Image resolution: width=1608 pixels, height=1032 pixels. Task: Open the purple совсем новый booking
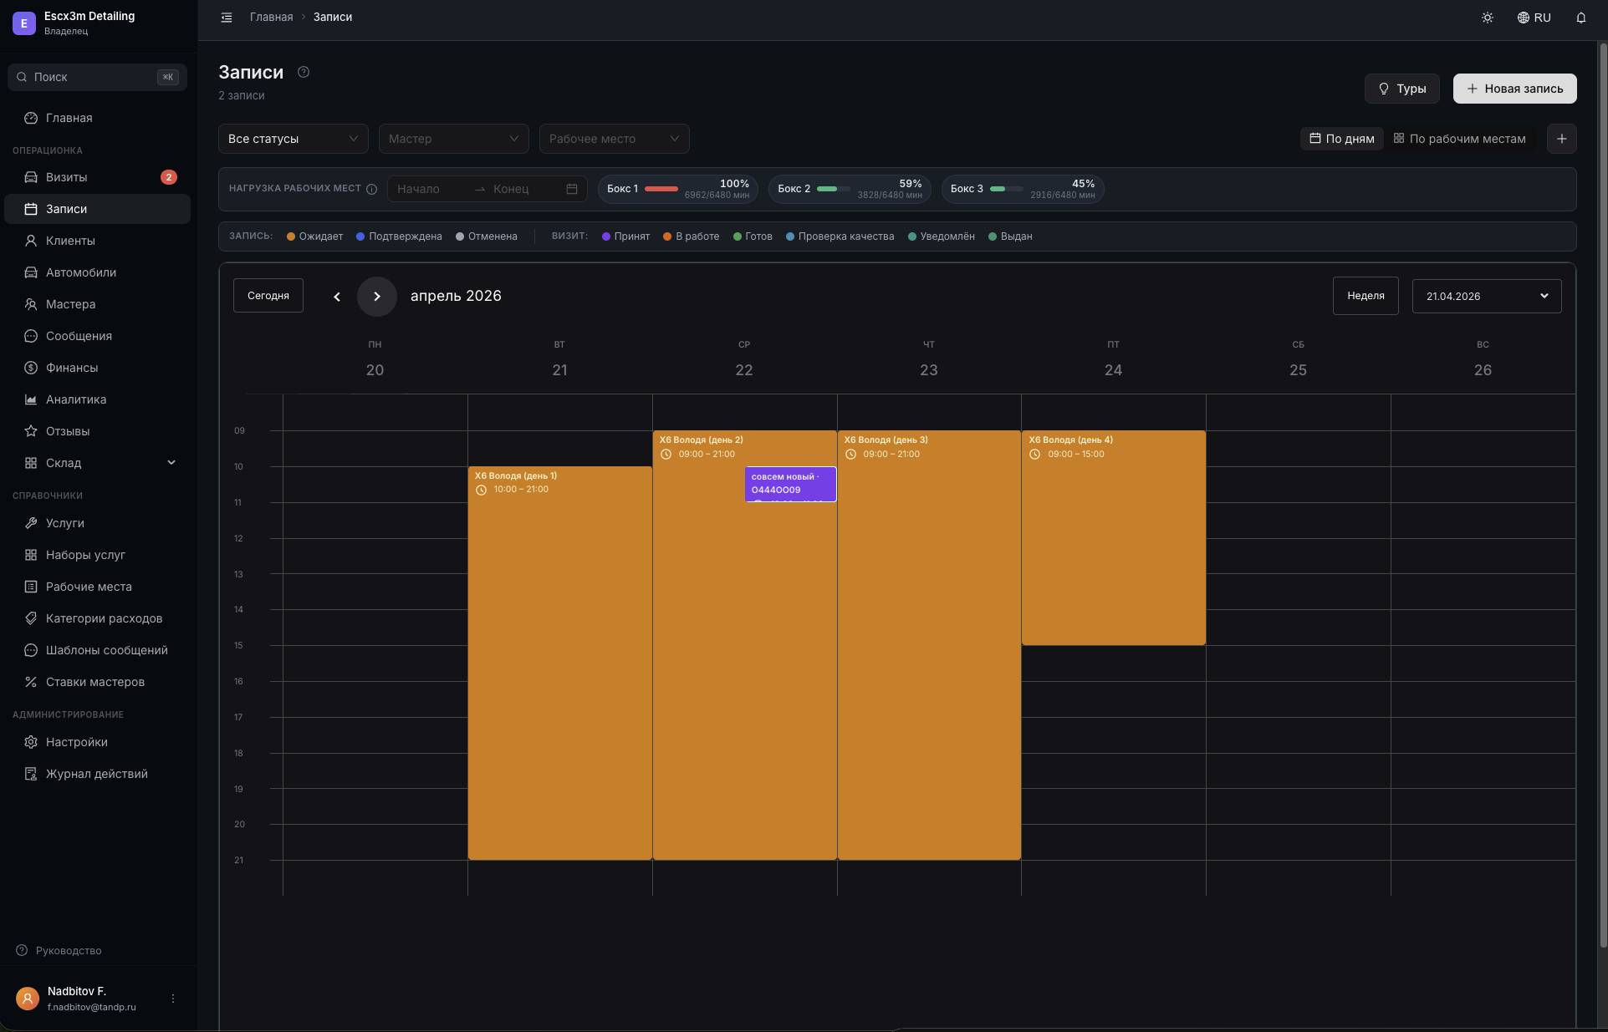790,484
